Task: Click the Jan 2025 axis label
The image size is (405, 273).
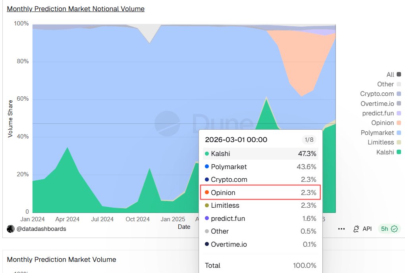Action: coord(173,219)
